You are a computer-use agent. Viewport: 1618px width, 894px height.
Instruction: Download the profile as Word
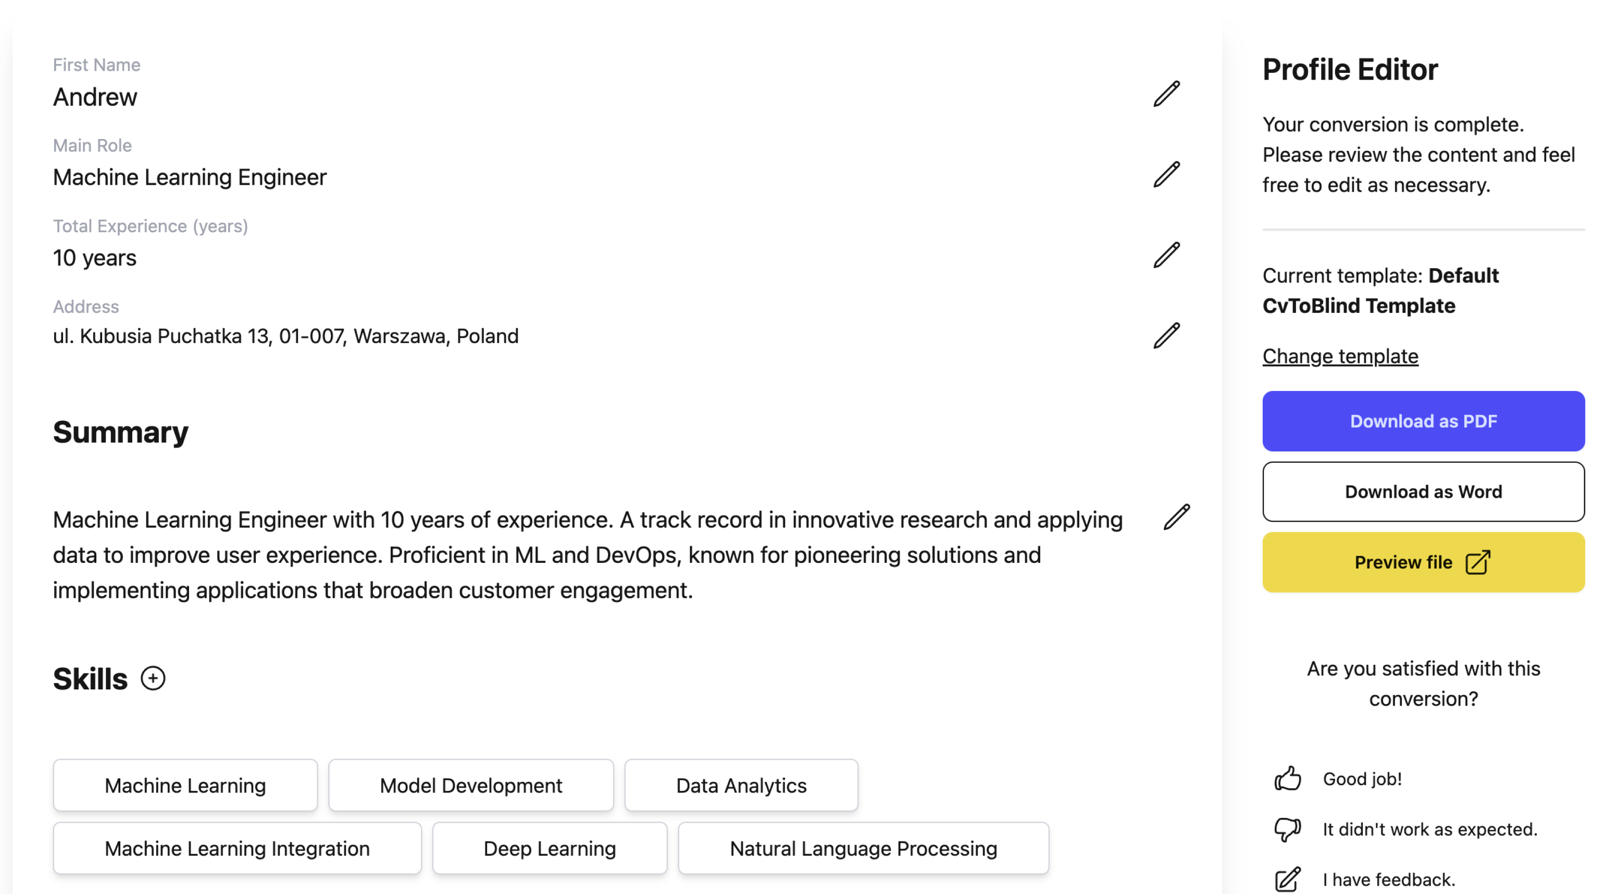[x=1423, y=492]
